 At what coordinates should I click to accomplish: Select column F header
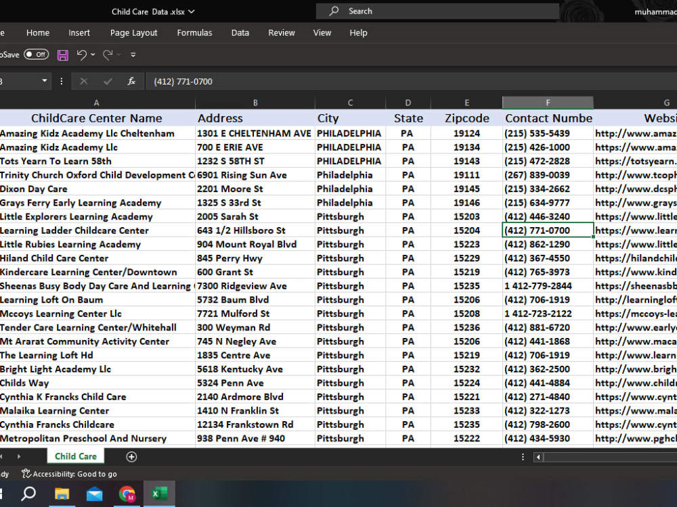click(548, 103)
